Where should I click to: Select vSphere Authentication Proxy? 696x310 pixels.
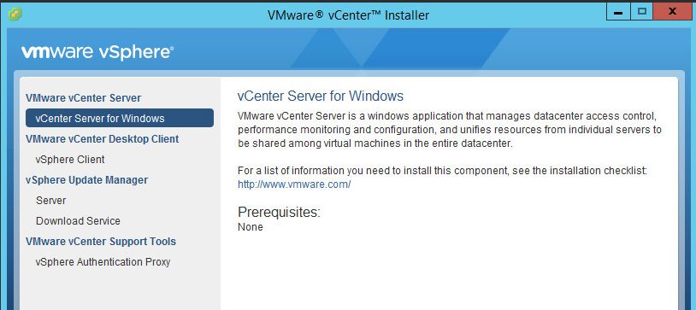coord(103,261)
